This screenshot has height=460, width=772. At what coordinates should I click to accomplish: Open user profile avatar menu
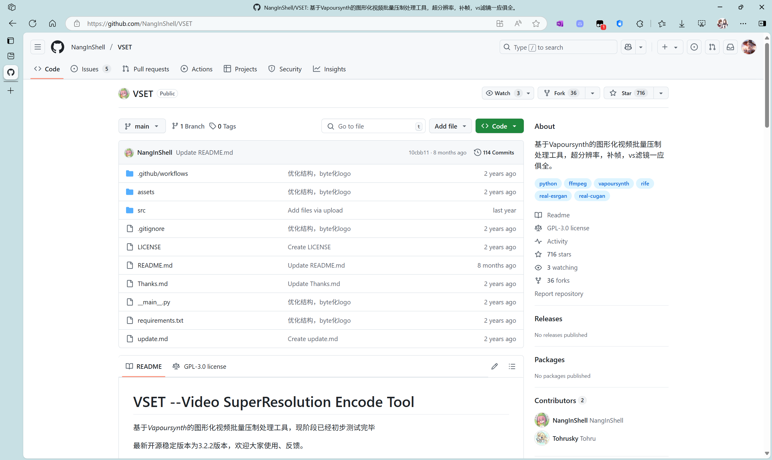[749, 47]
